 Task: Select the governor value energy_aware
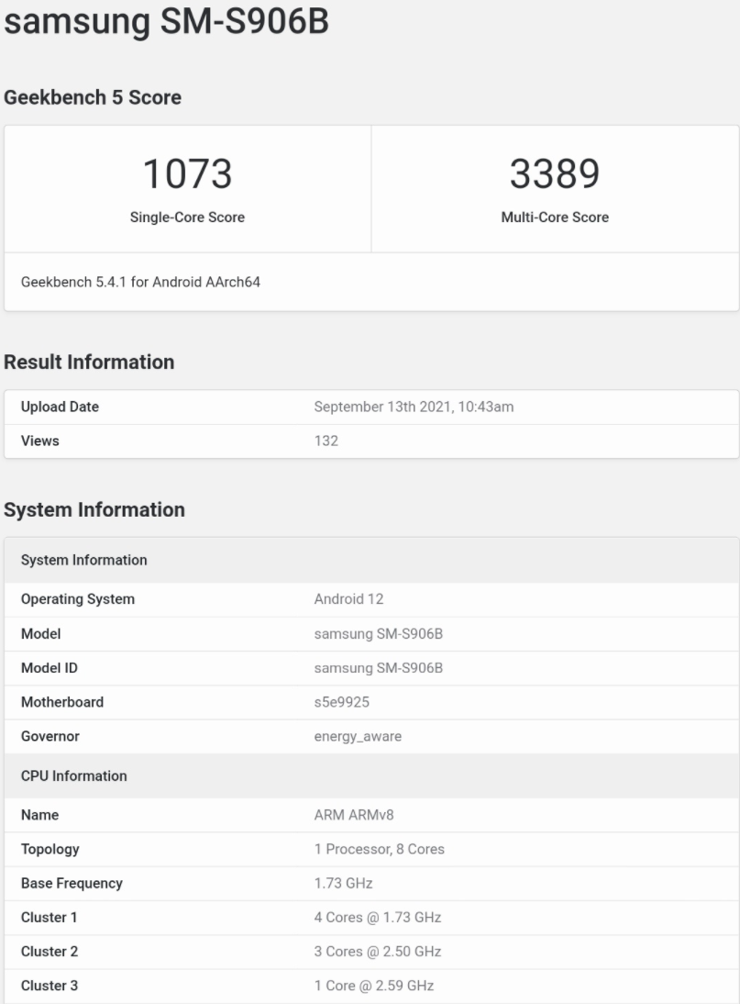click(358, 736)
